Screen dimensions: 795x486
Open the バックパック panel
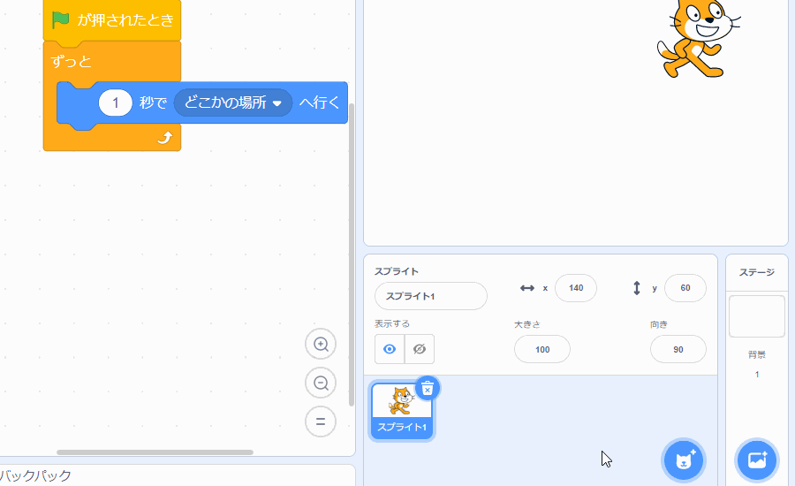(x=178, y=475)
